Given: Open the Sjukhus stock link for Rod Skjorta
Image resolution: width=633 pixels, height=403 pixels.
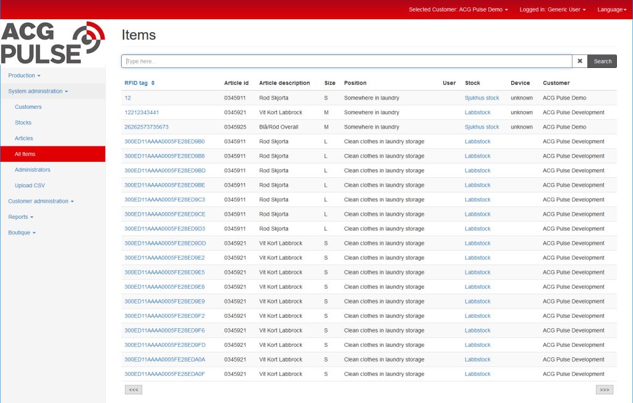Looking at the screenshot, I should (480, 98).
